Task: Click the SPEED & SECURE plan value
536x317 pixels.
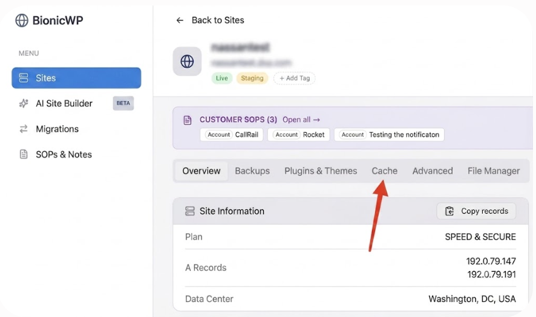Action: tap(480, 237)
